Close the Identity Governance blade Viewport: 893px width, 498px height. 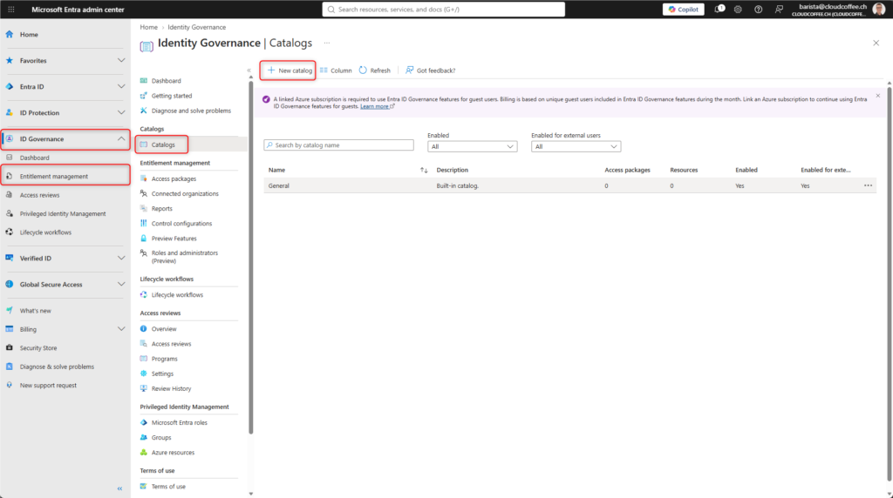click(x=876, y=43)
